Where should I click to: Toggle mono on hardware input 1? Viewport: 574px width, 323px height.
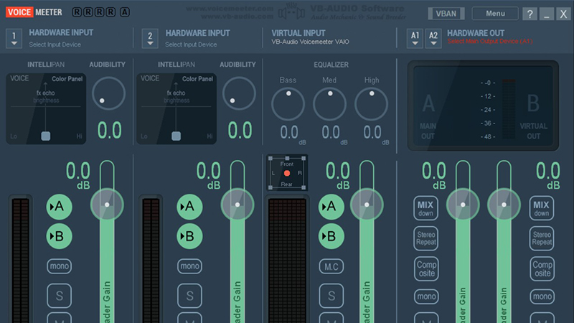tap(59, 266)
